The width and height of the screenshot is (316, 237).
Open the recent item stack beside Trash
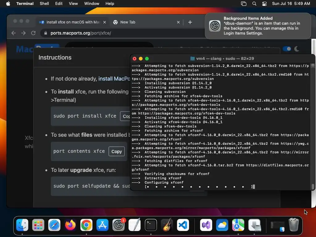click(277, 225)
